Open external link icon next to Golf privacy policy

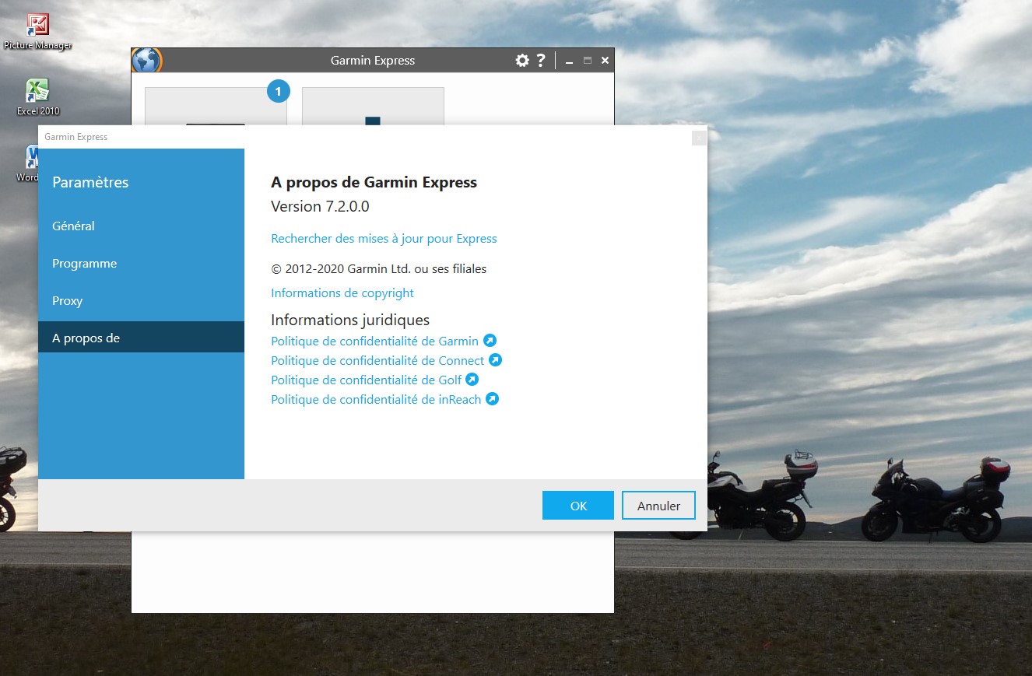472,380
